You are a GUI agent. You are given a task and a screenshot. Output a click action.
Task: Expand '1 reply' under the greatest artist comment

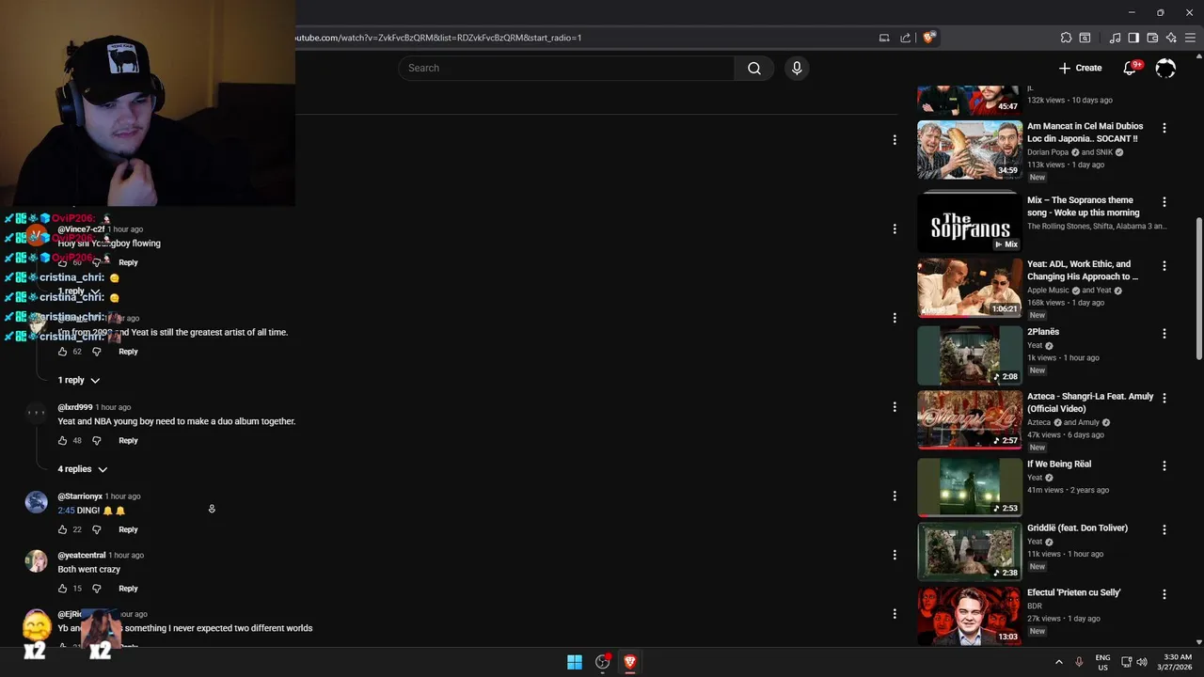point(79,380)
